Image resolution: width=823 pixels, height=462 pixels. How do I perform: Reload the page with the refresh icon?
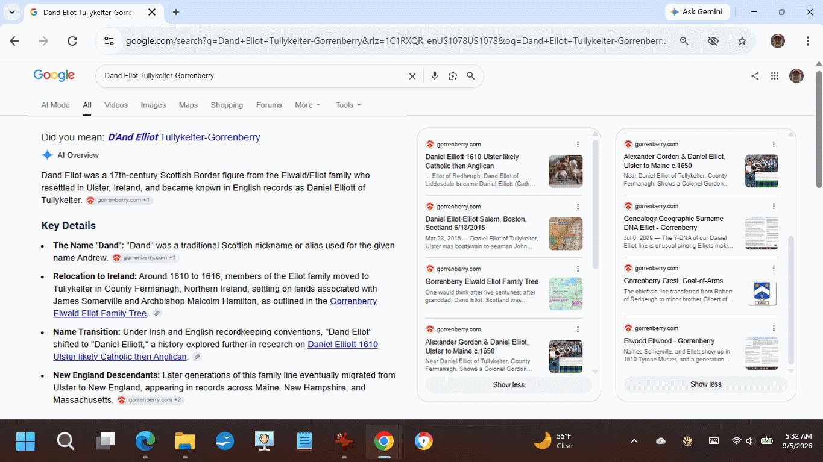72,41
